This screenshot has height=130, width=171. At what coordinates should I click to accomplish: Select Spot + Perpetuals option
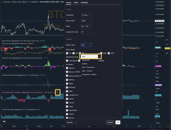(89, 67)
